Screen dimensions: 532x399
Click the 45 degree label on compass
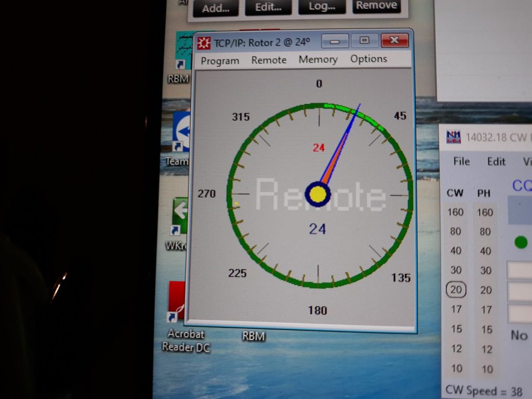click(400, 116)
